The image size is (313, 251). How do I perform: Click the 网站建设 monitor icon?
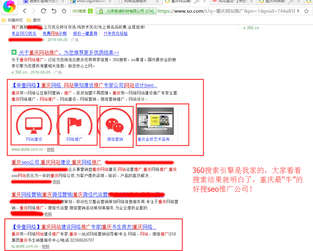34,122
